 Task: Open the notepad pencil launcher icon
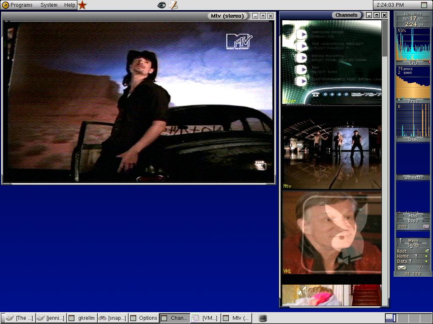pyautogui.click(x=173, y=5)
